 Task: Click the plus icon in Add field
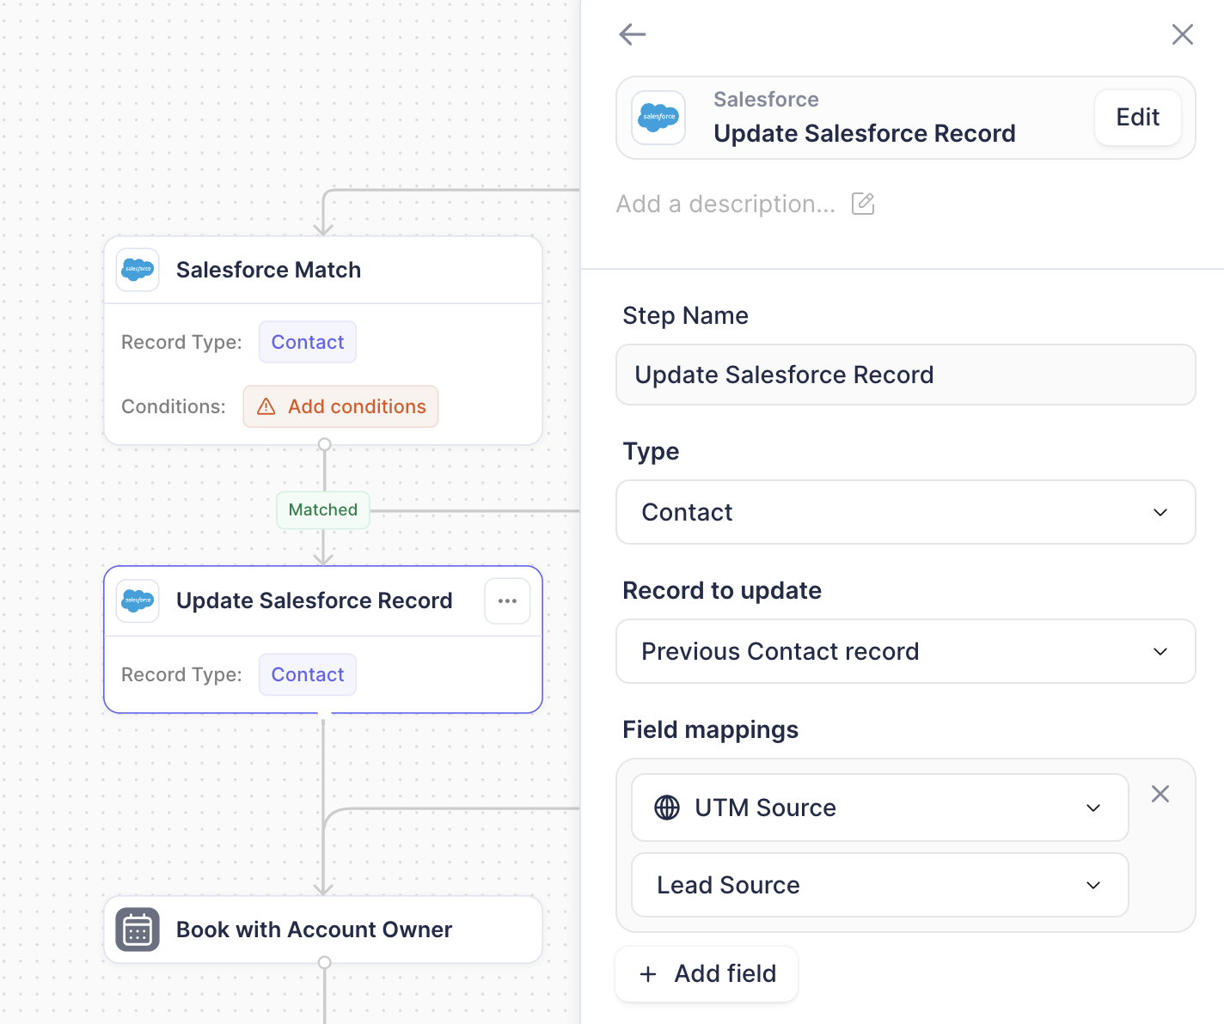[648, 974]
